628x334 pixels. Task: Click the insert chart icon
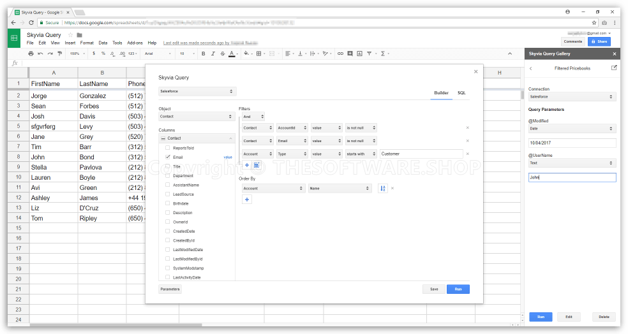[360, 54]
